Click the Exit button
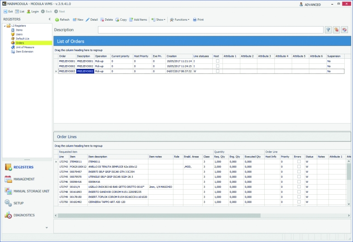This screenshot has width=353, height=242. tap(8, 11)
